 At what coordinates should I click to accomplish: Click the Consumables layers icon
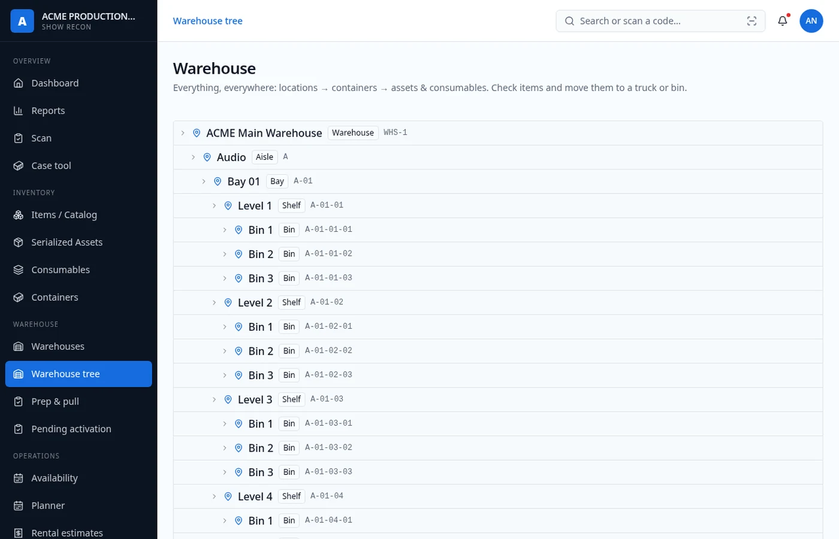[19, 270]
